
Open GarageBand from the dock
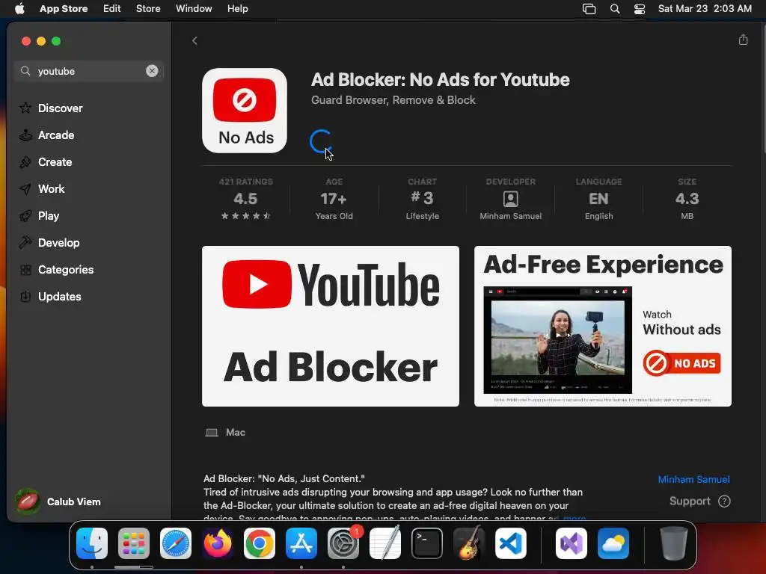click(469, 543)
